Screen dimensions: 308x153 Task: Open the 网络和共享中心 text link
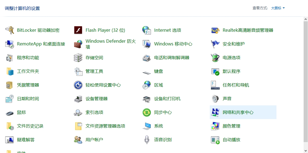(238, 112)
